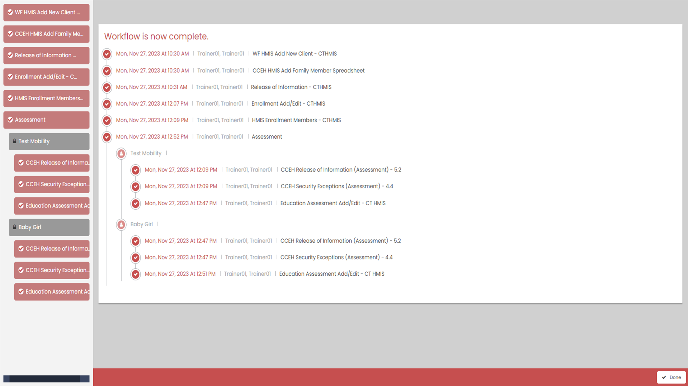The width and height of the screenshot is (688, 386).
Task: Expand the Test Mobility group in sidebar
Action: (x=49, y=141)
